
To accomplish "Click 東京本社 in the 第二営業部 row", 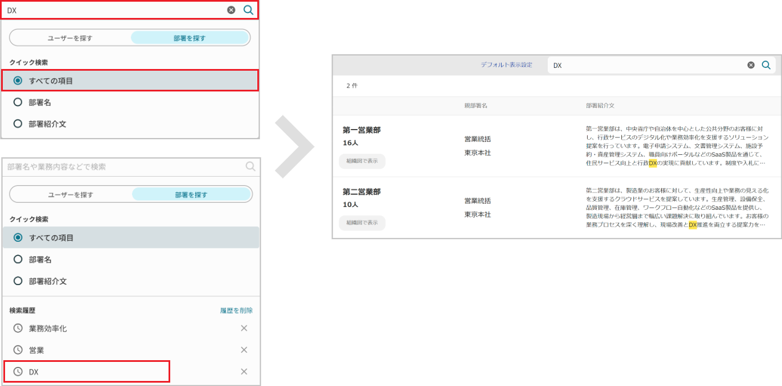I will 478,214.
